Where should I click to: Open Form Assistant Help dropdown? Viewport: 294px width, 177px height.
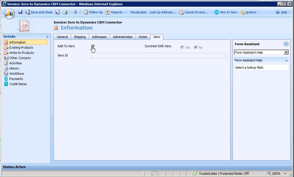pos(261,52)
